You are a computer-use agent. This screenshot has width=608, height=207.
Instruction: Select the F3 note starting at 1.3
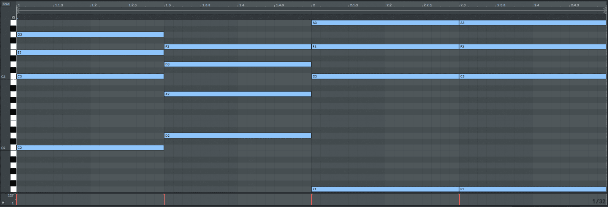(x=237, y=47)
